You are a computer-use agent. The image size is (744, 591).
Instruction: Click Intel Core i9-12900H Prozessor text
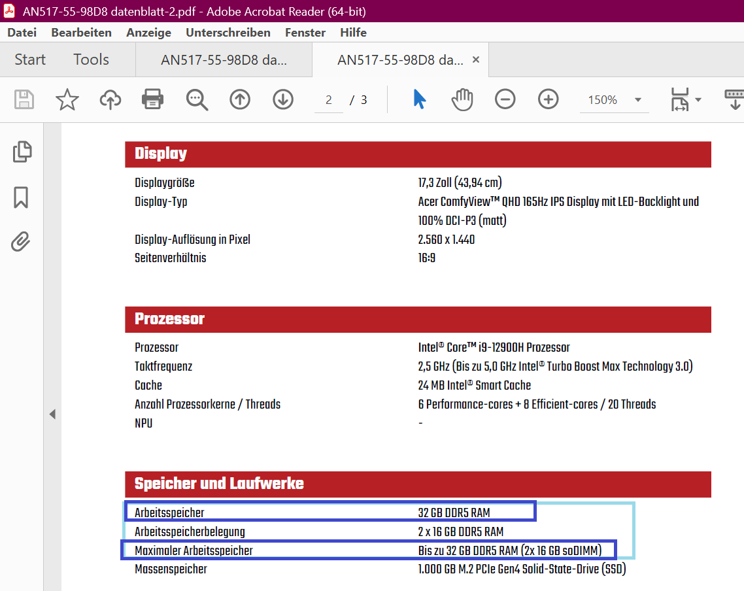(494, 347)
